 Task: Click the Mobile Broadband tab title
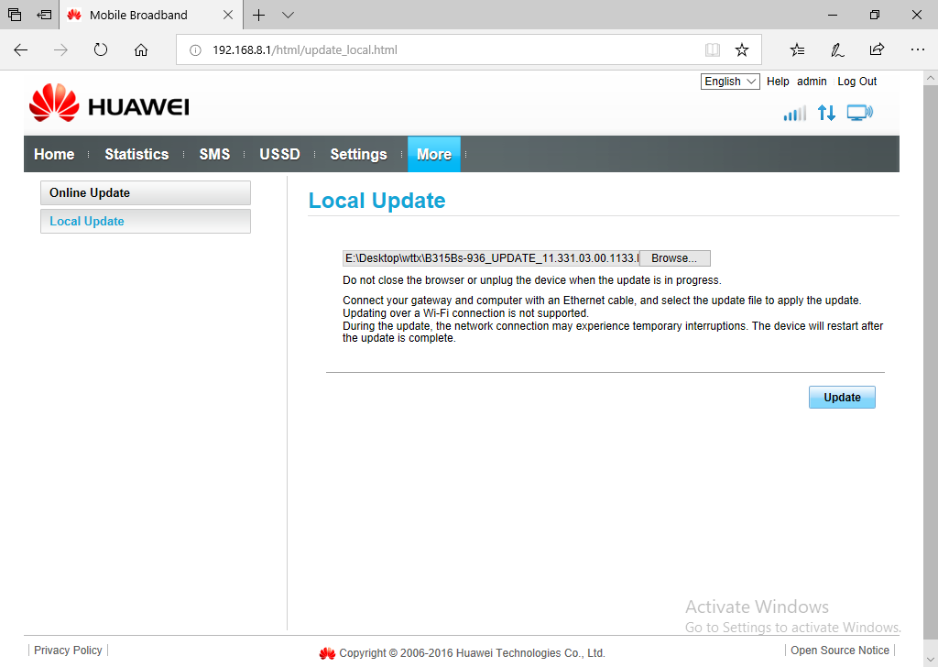[138, 15]
